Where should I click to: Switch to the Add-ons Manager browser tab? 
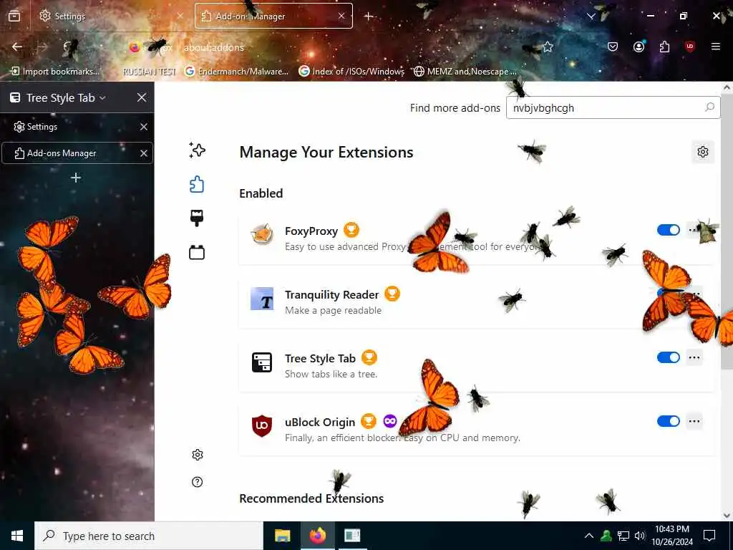pyautogui.click(x=273, y=16)
